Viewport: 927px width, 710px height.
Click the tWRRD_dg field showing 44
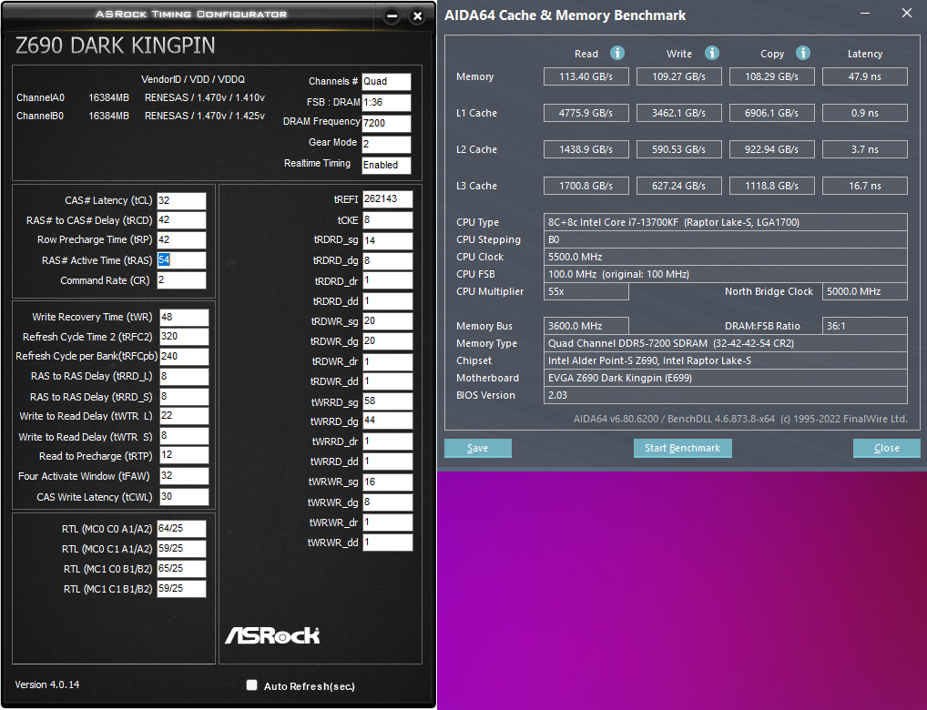[388, 421]
